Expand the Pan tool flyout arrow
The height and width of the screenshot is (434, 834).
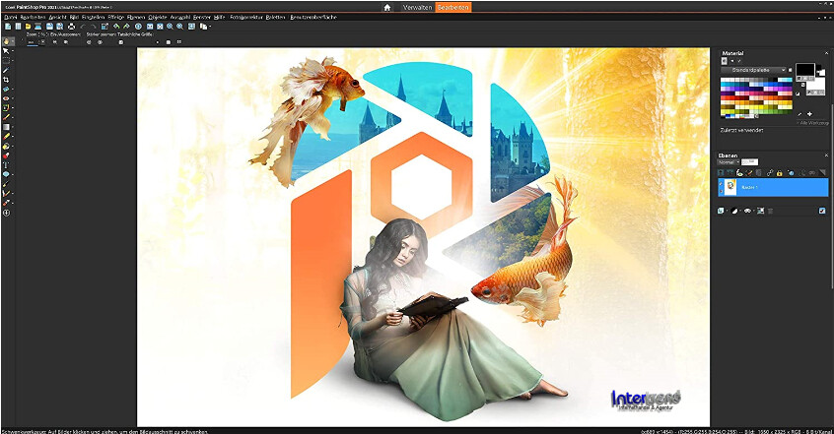click(13, 41)
